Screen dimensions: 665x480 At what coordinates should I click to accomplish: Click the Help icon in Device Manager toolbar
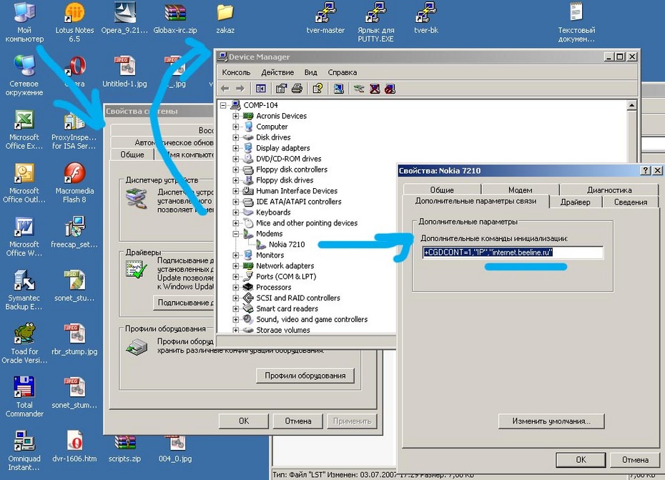[317, 88]
